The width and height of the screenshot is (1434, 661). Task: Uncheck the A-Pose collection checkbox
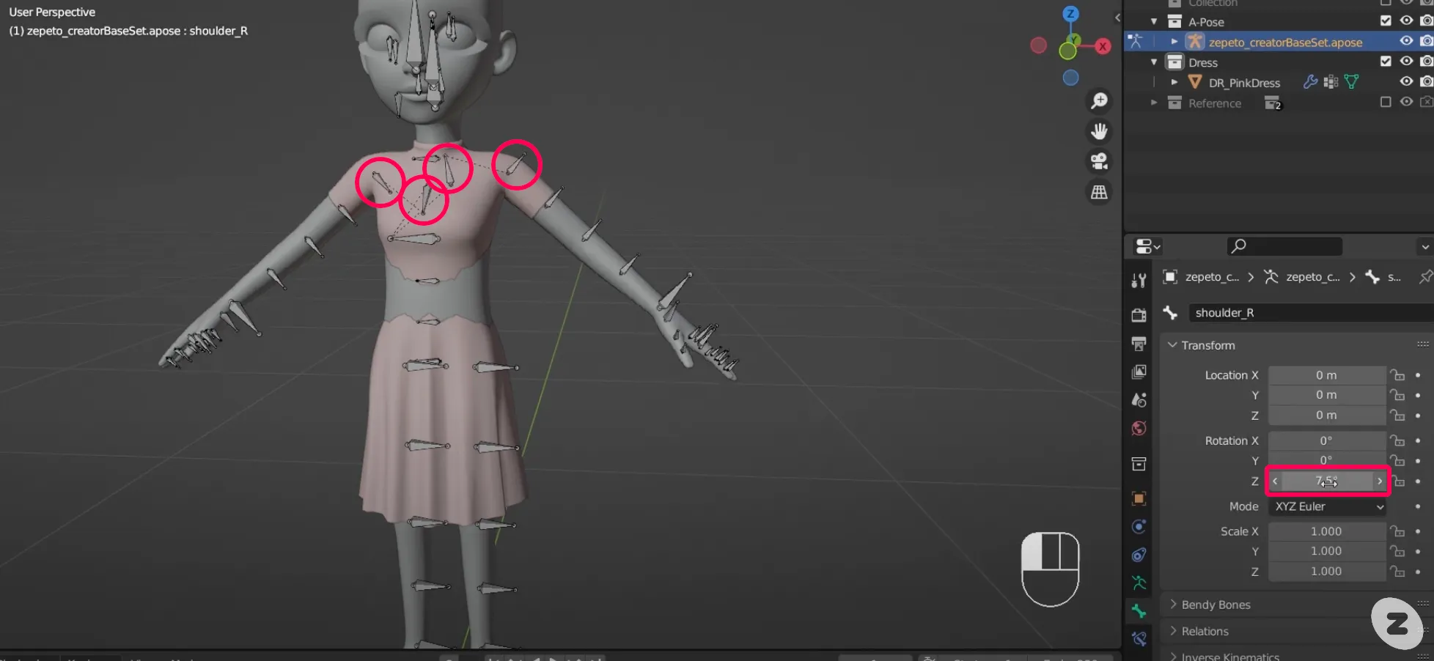coord(1386,21)
